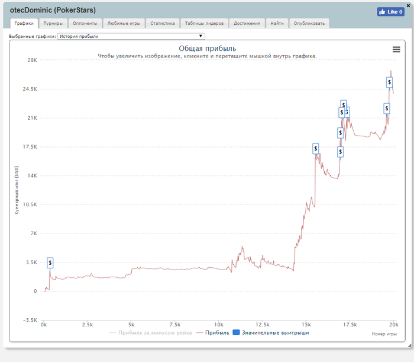Image resolution: width=414 pixels, height=362 pixels.
Task: Switch to the Графики tab
Action: pyautogui.click(x=24, y=23)
